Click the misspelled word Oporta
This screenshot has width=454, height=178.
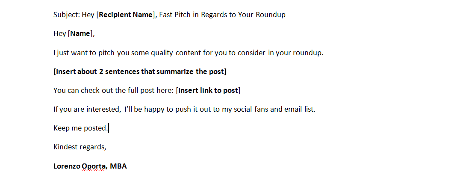[x=94, y=166]
